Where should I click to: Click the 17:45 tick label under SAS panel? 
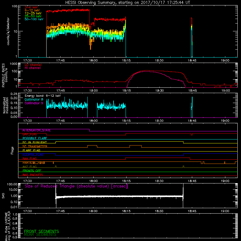pyautogui.click(x=61, y=211)
